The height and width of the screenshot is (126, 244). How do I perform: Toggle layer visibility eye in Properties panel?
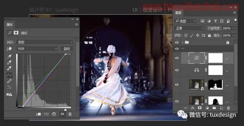click(62, 114)
